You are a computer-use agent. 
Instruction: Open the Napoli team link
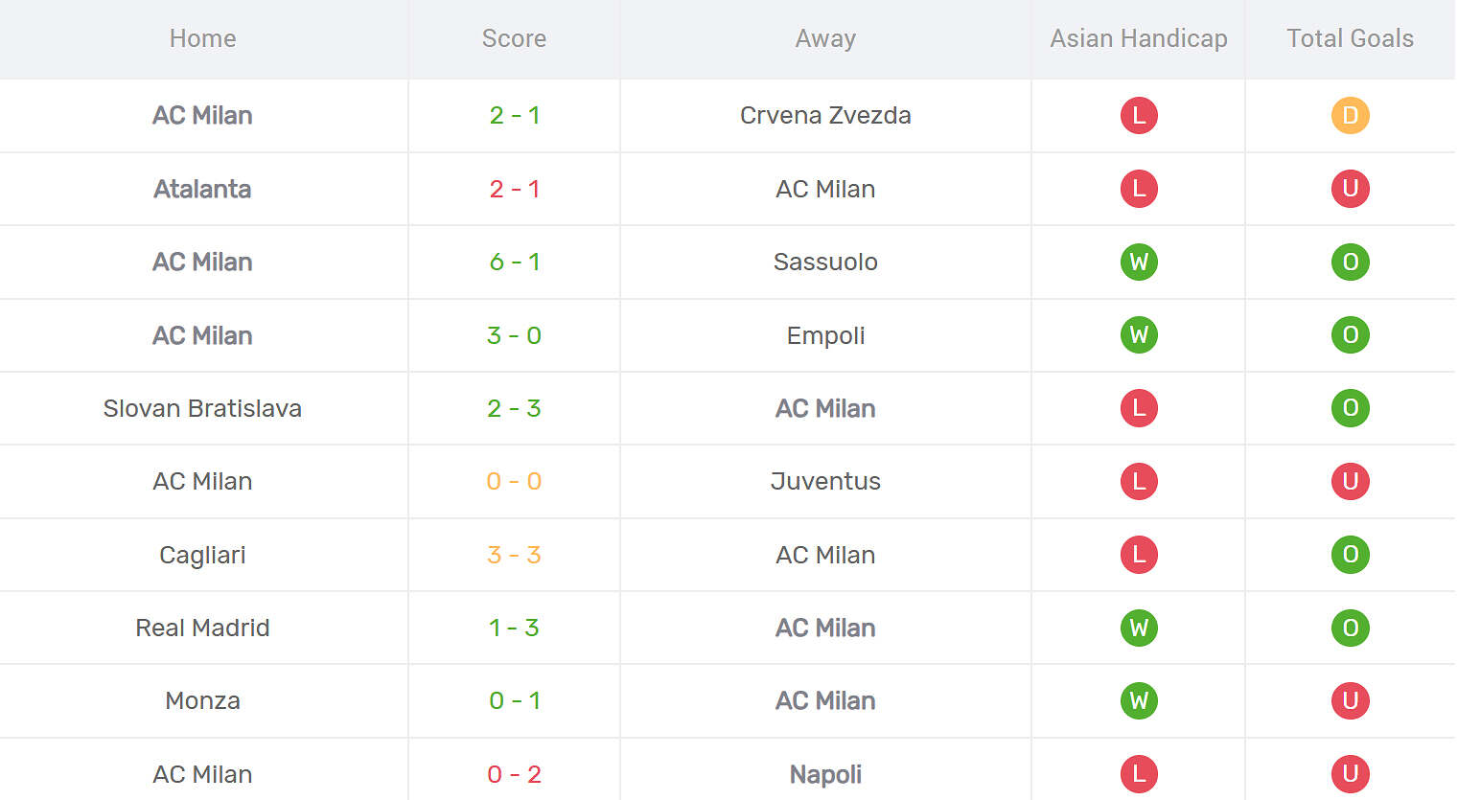point(825,774)
